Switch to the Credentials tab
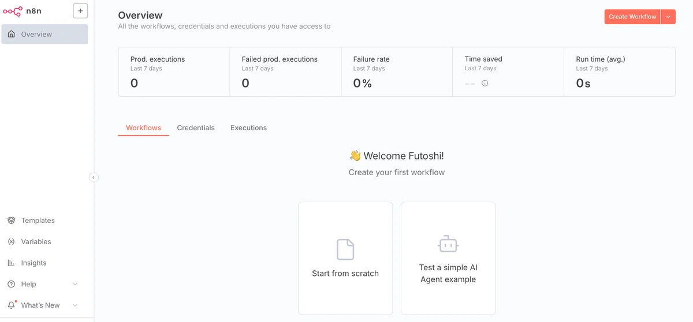The height and width of the screenshot is (322, 693). [x=196, y=128]
